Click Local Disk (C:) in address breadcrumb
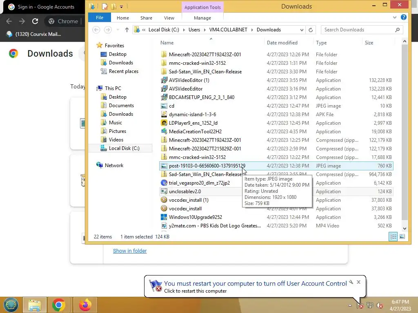 click(x=164, y=30)
